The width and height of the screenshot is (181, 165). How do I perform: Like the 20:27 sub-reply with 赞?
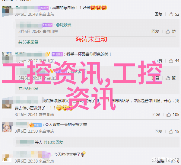[168, 78]
